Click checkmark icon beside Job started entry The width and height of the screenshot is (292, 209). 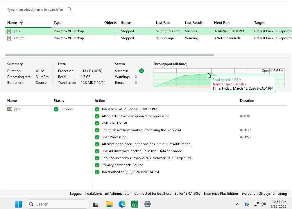[x=97, y=109]
